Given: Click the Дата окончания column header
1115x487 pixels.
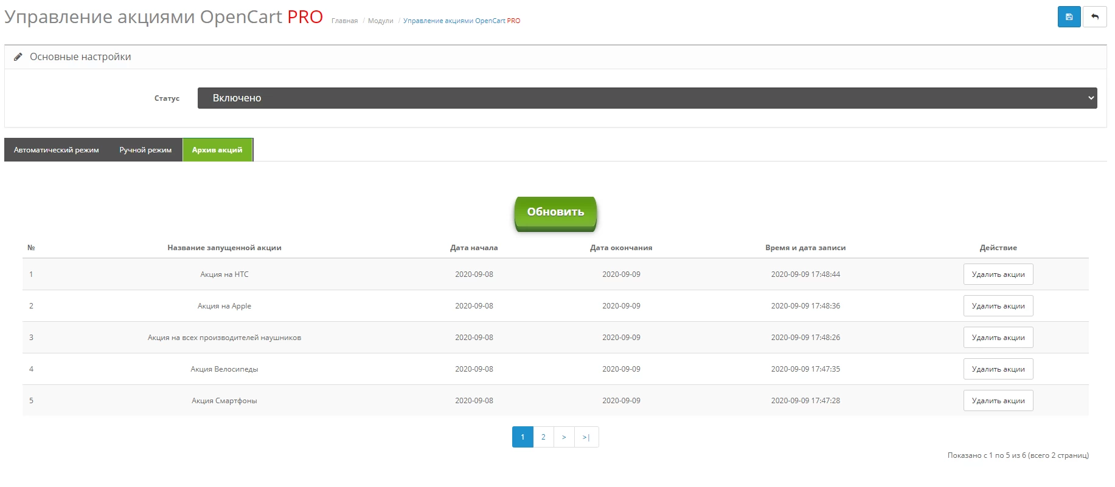Looking at the screenshot, I should point(621,248).
